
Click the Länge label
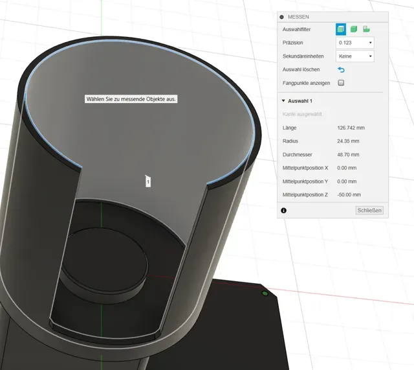(289, 128)
